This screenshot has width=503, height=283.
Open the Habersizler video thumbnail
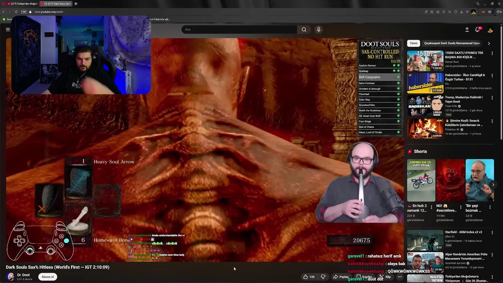425,83
